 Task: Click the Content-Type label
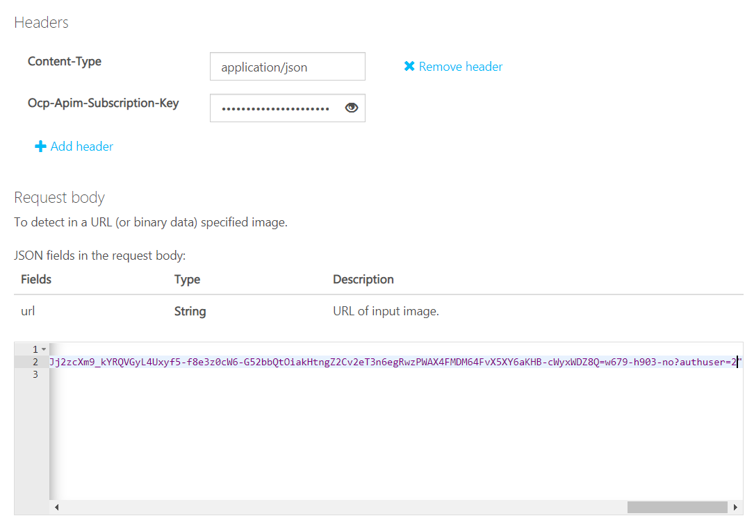65,62
